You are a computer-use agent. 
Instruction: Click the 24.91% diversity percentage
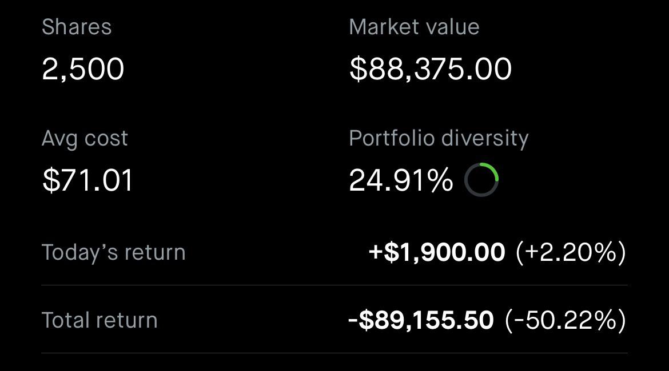coord(401,180)
